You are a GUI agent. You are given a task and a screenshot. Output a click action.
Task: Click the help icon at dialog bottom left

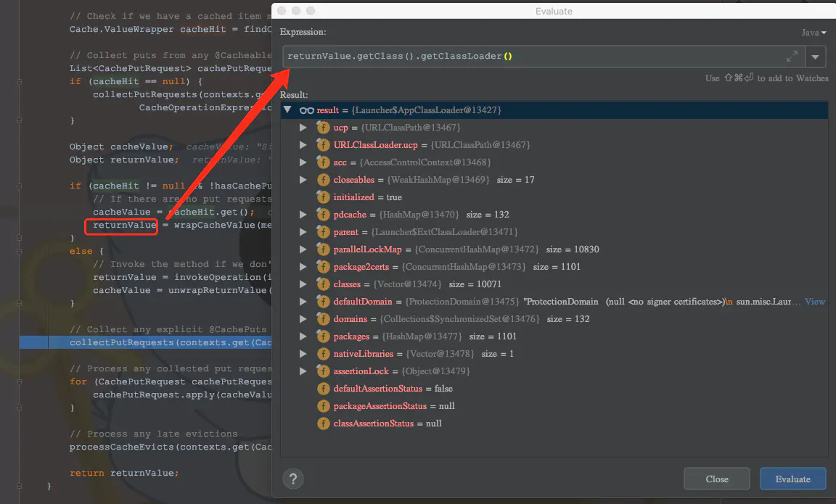click(293, 479)
